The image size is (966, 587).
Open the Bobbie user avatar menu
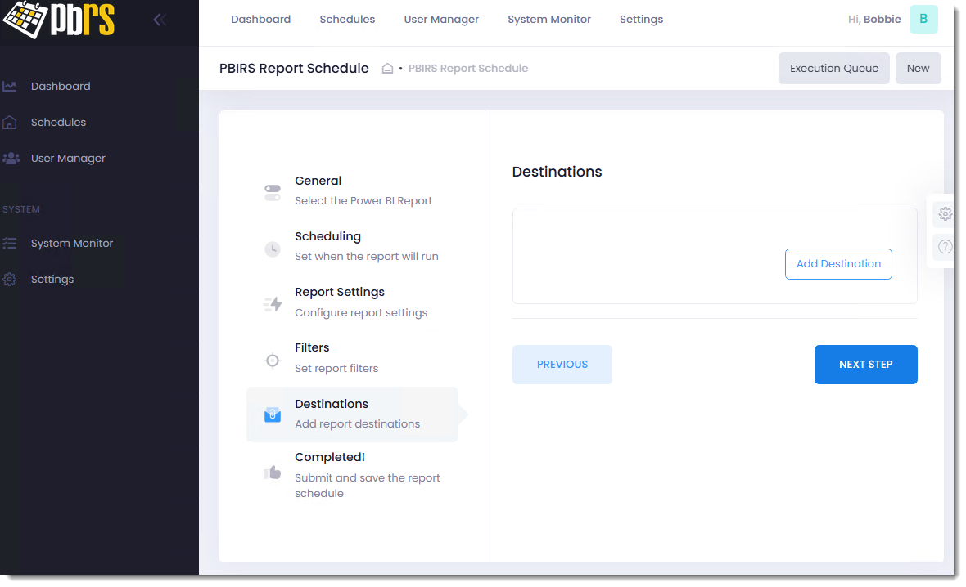coord(923,20)
